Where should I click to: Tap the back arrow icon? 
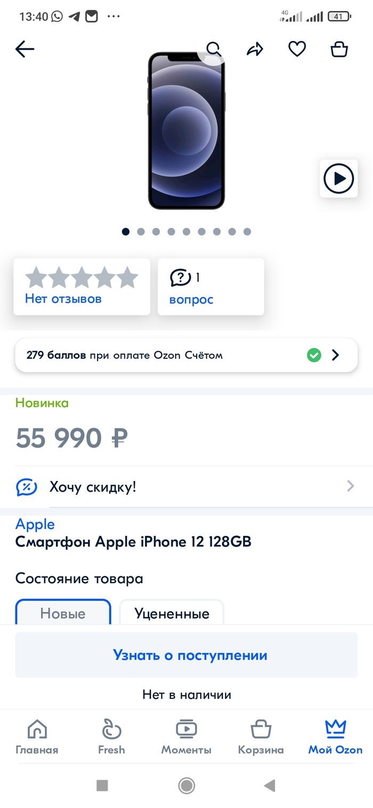pyautogui.click(x=25, y=50)
